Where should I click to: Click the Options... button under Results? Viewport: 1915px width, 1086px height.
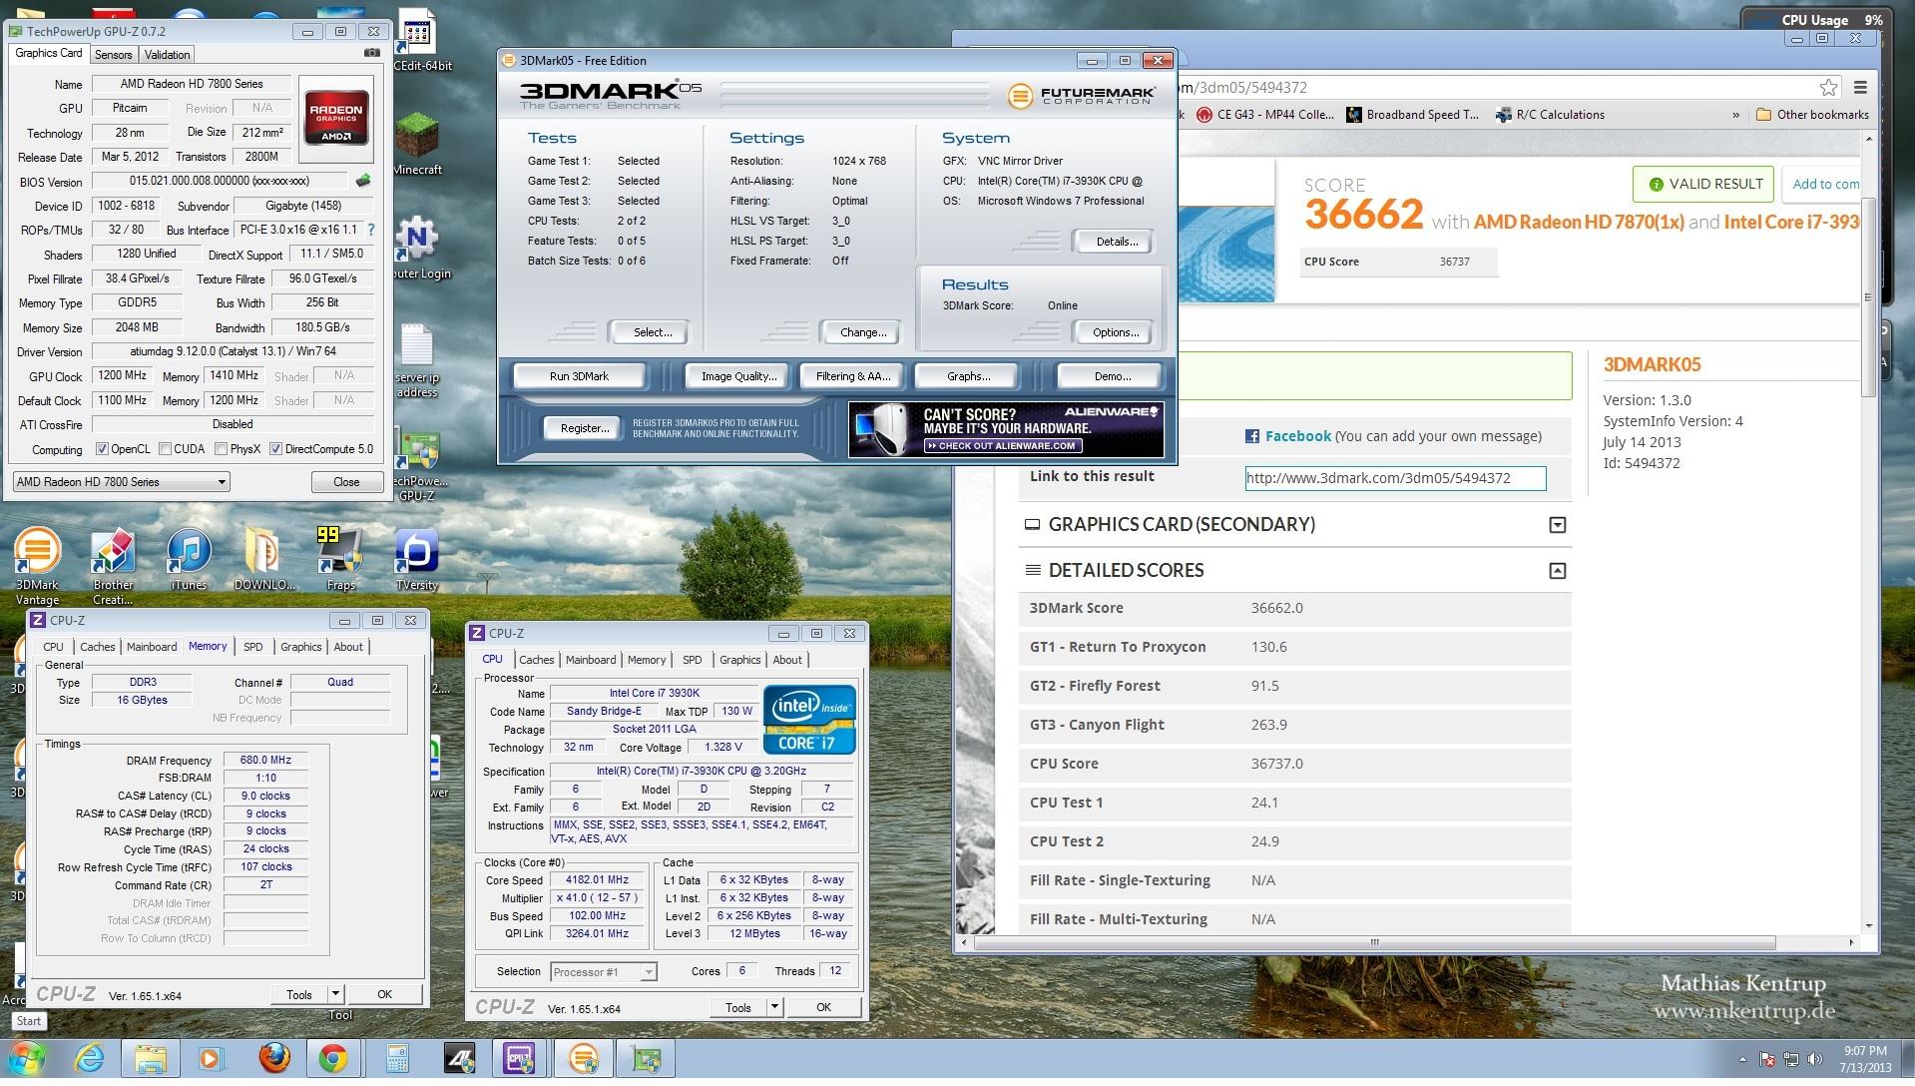(x=1115, y=332)
